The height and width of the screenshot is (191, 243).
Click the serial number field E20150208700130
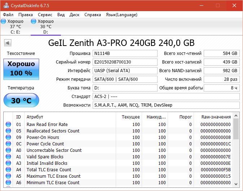pyautogui.click(x=125, y=62)
